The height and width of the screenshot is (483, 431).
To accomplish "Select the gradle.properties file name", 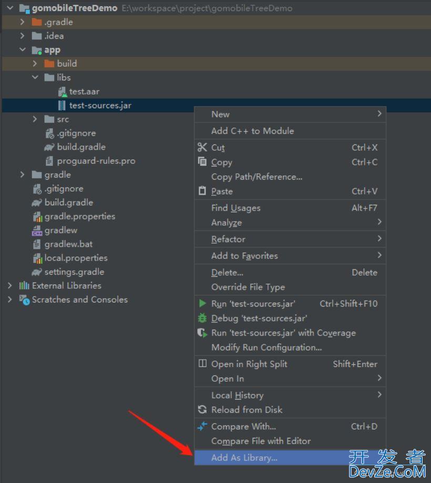I will click(80, 216).
